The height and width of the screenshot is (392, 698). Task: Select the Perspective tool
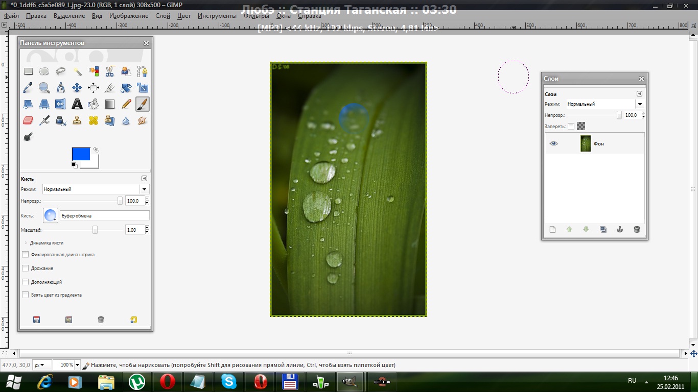[44, 104]
